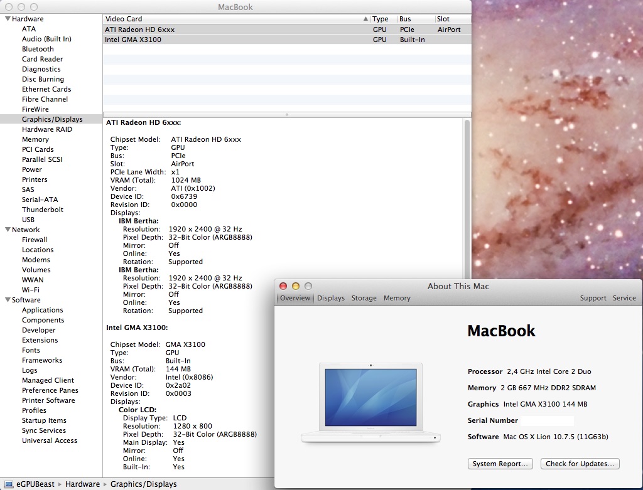Select USB in the sidebar
The width and height of the screenshot is (643, 490).
[x=28, y=220]
